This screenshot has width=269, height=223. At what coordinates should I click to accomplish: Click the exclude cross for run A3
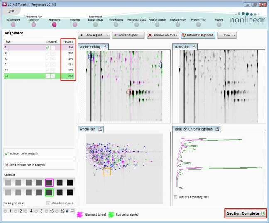coord(53,59)
